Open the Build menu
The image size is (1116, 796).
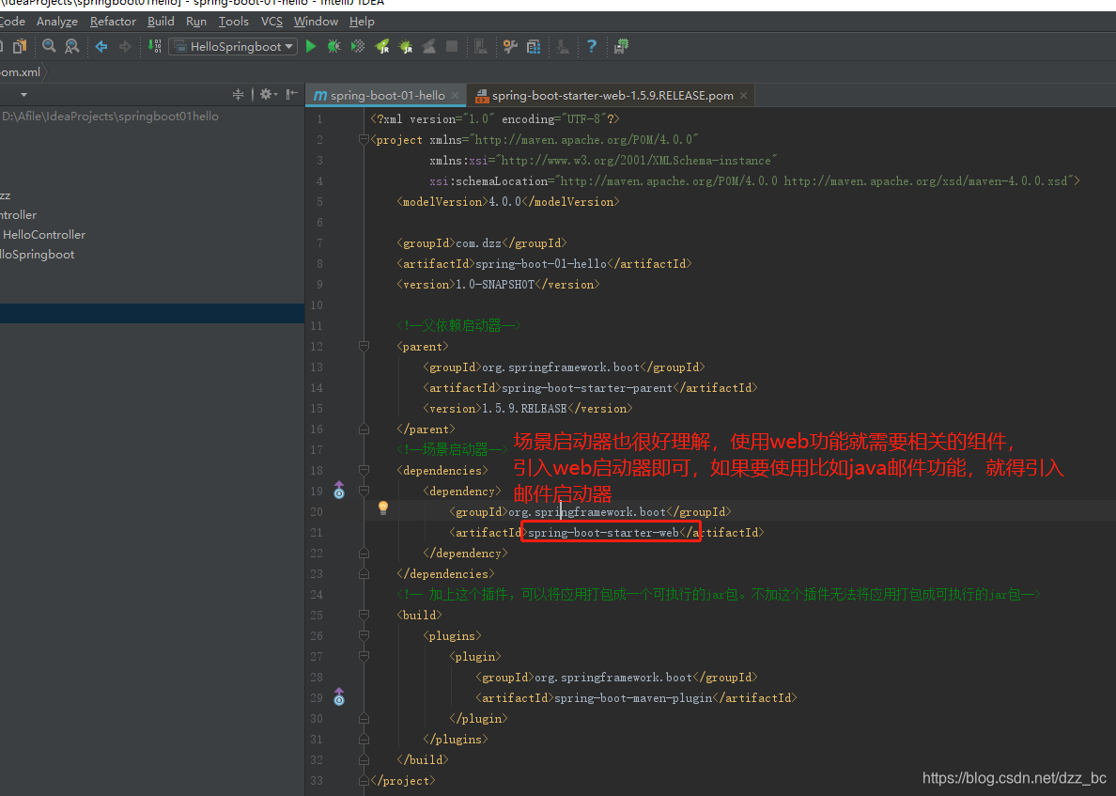pos(161,22)
